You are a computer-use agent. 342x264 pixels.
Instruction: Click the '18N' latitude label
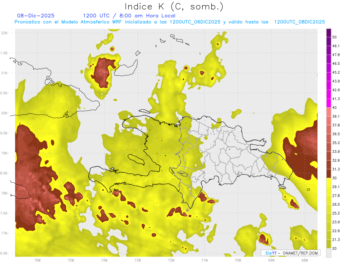tap(4, 193)
